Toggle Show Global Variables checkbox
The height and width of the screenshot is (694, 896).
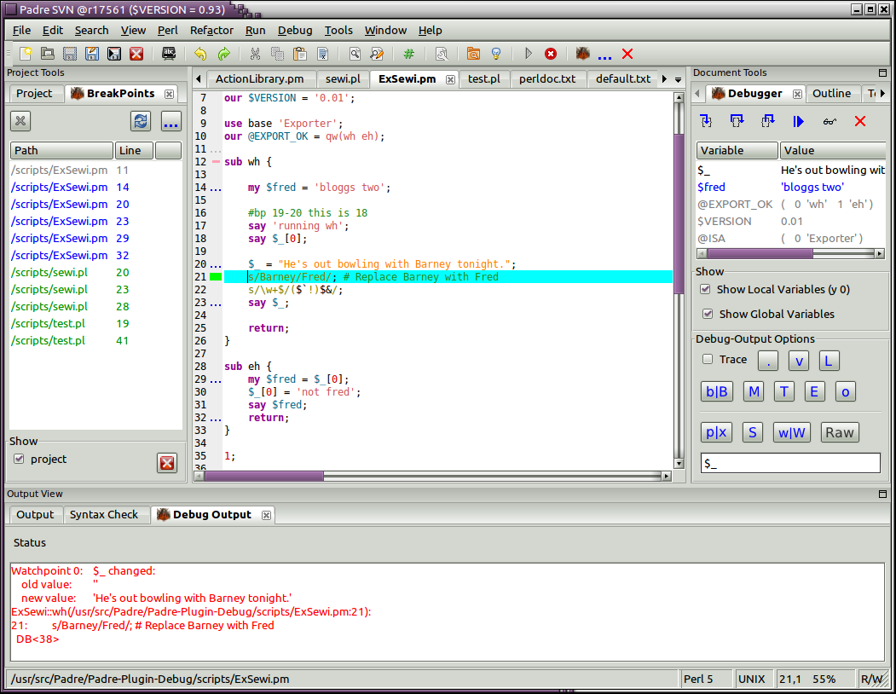708,314
